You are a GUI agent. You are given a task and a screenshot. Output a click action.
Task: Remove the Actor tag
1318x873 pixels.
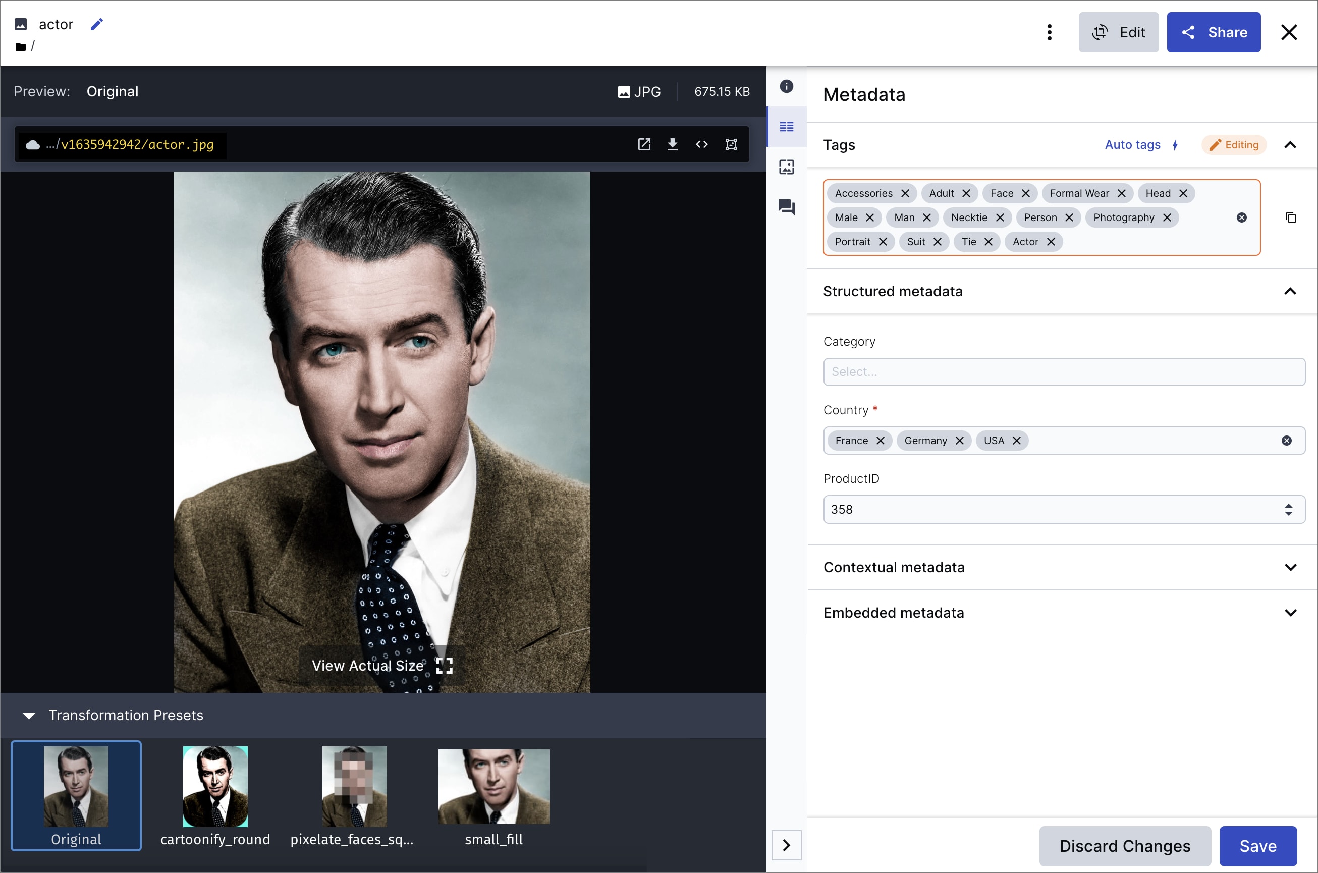point(1051,242)
